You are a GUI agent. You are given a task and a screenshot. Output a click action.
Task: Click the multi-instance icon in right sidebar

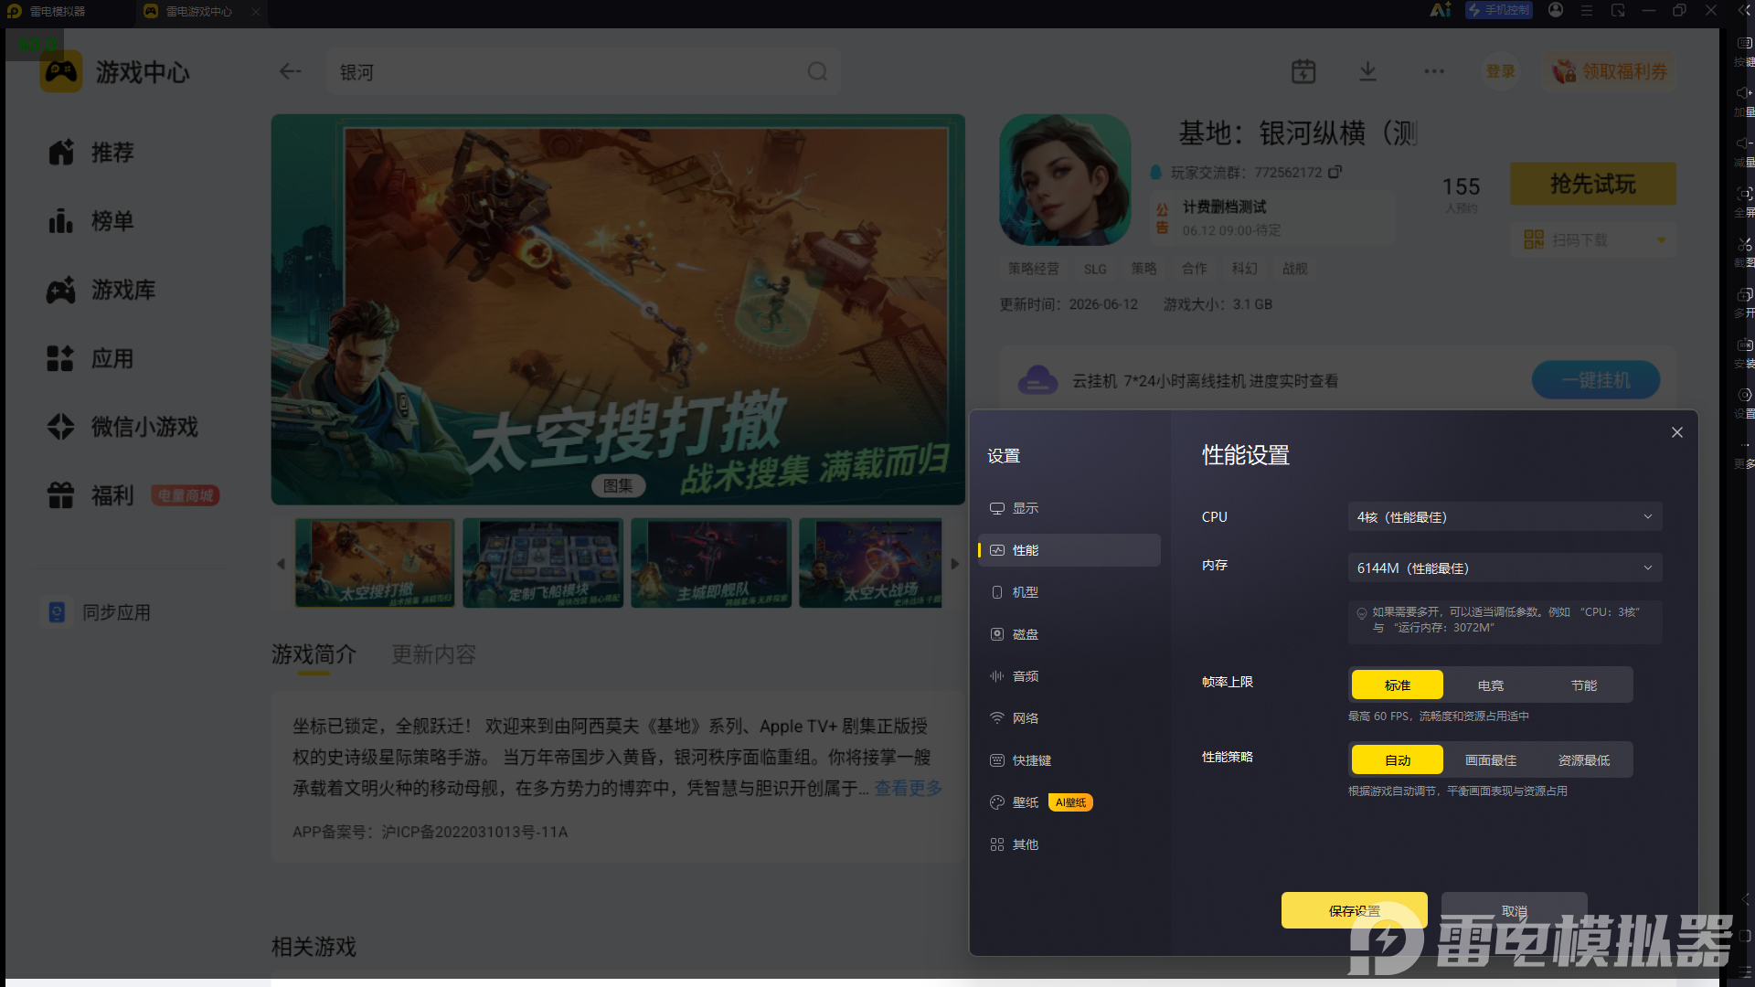pos(1744,294)
